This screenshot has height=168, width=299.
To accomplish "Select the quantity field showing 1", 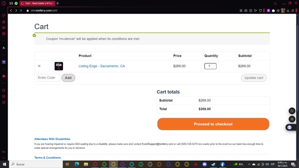I will (210, 66).
